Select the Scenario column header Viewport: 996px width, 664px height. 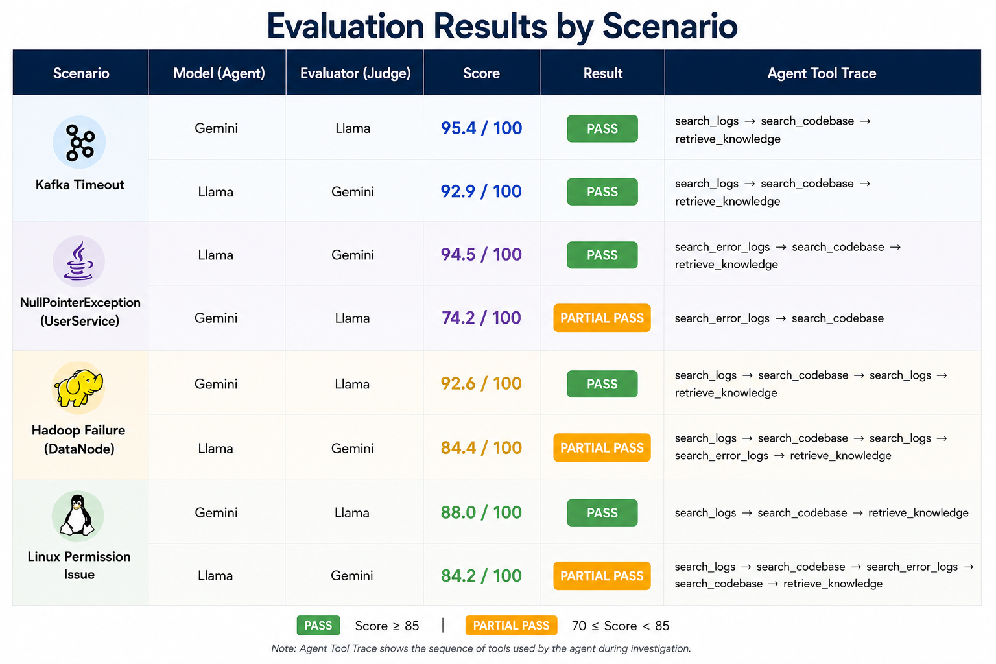point(81,73)
